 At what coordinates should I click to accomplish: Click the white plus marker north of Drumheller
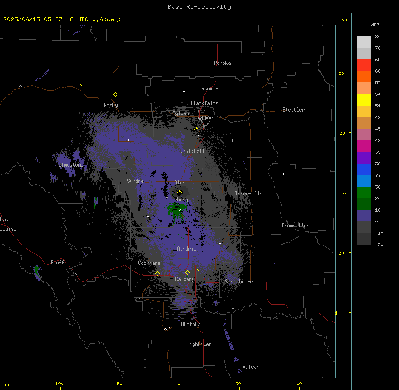click(x=283, y=174)
